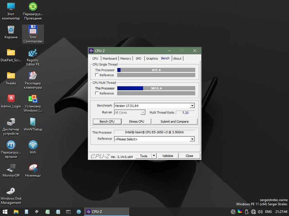Open the volume speaker tray icon
The height and width of the screenshot is (216, 289).
pyautogui.click(x=260, y=212)
